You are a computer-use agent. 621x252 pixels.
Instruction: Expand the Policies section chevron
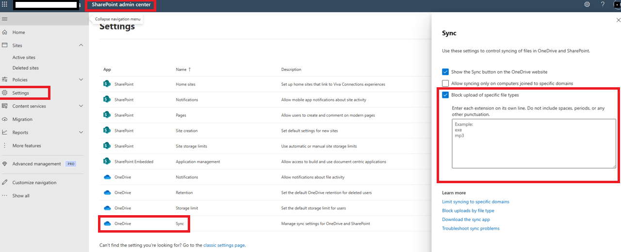tap(81, 79)
